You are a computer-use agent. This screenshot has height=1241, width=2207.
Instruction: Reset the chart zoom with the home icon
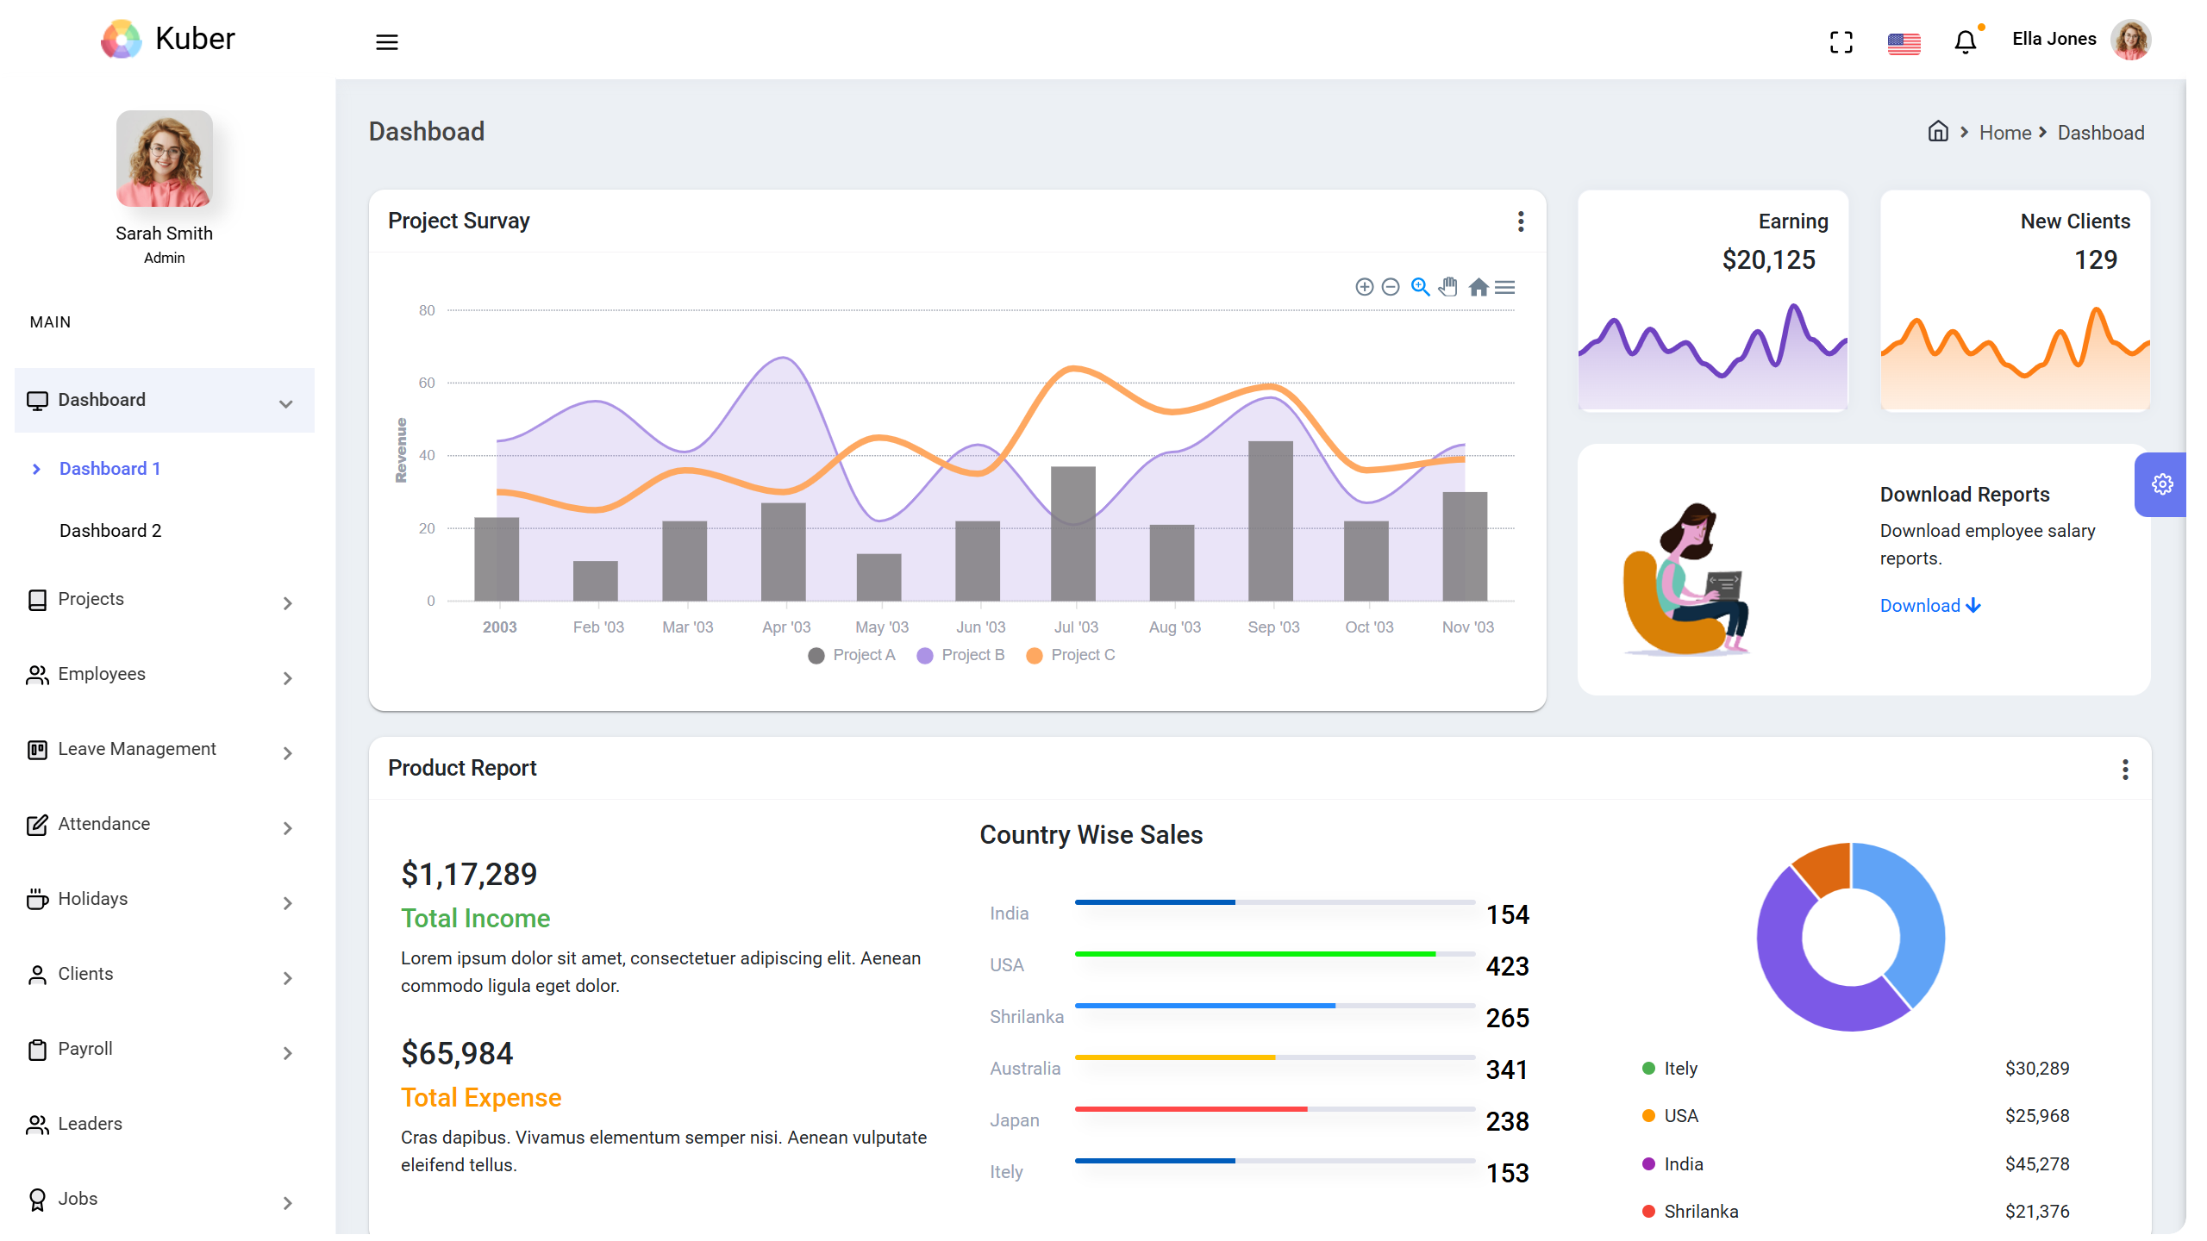[1478, 287]
